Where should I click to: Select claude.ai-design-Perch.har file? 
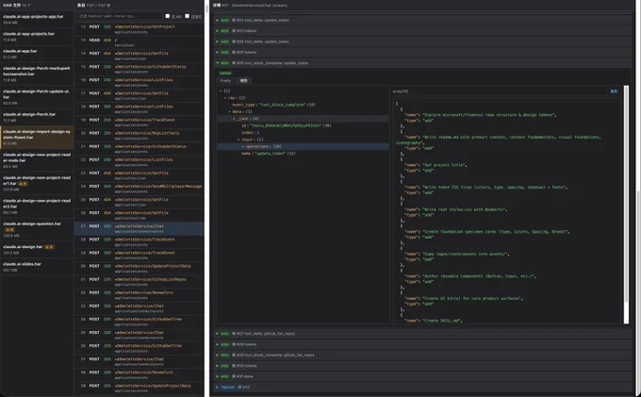tap(37, 117)
